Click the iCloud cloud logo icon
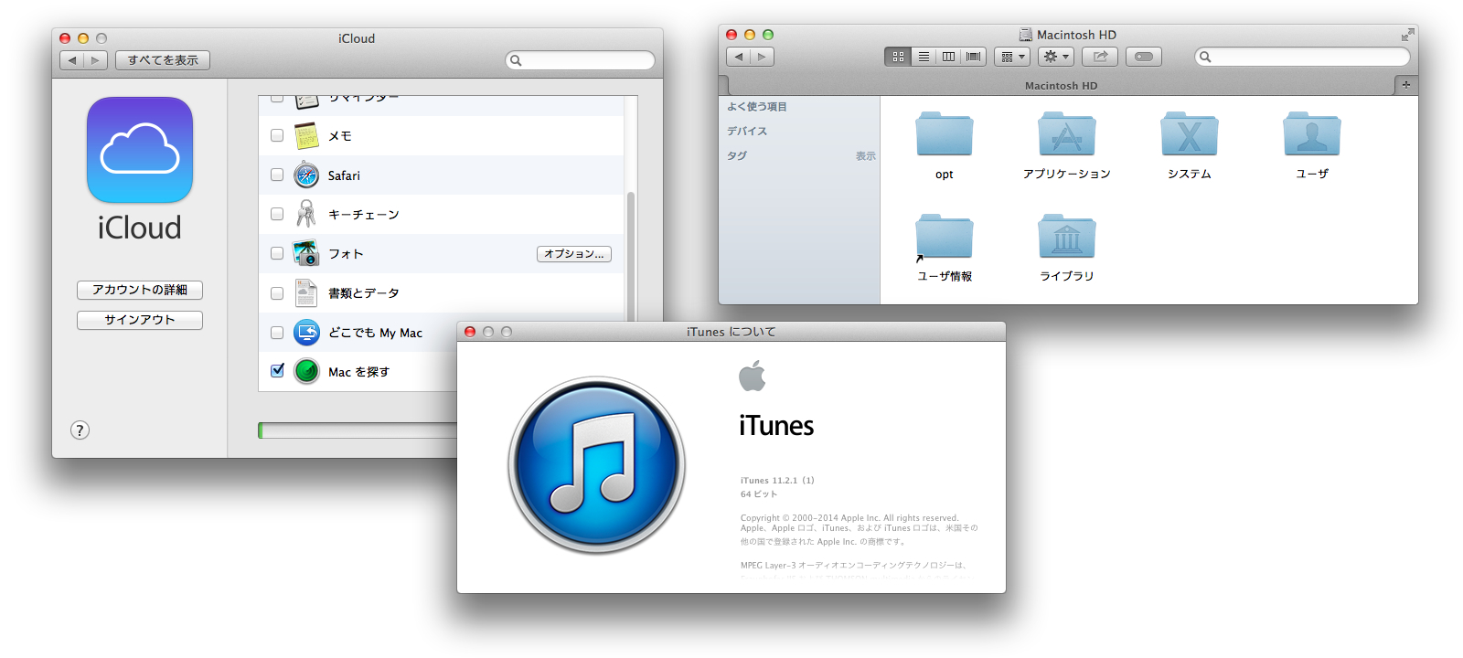Image resolution: width=1463 pixels, height=658 pixels. pyautogui.click(x=140, y=150)
